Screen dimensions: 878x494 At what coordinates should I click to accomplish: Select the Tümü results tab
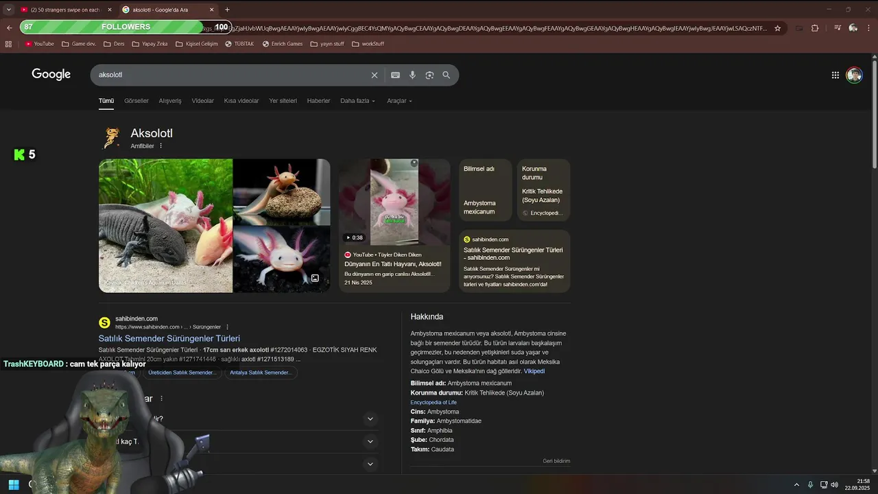coord(106,101)
